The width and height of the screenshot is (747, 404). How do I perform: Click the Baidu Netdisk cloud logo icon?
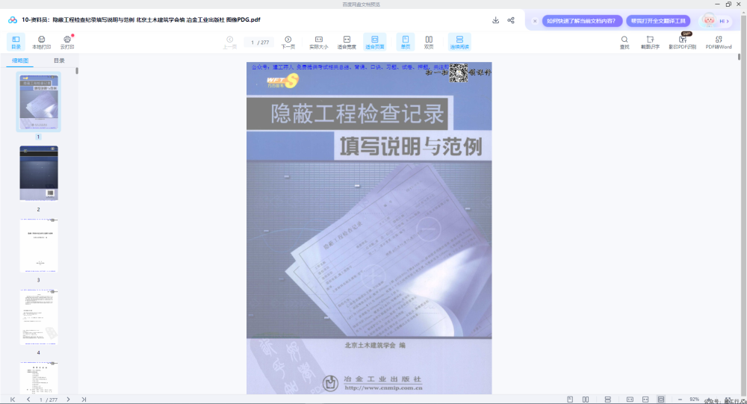pos(13,20)
